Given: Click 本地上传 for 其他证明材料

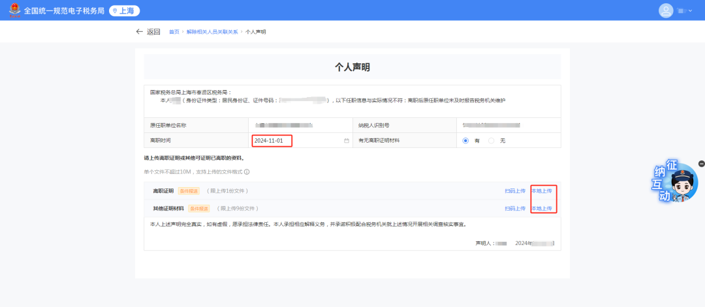Looking at the screenshot, I should tap(541, 209).
